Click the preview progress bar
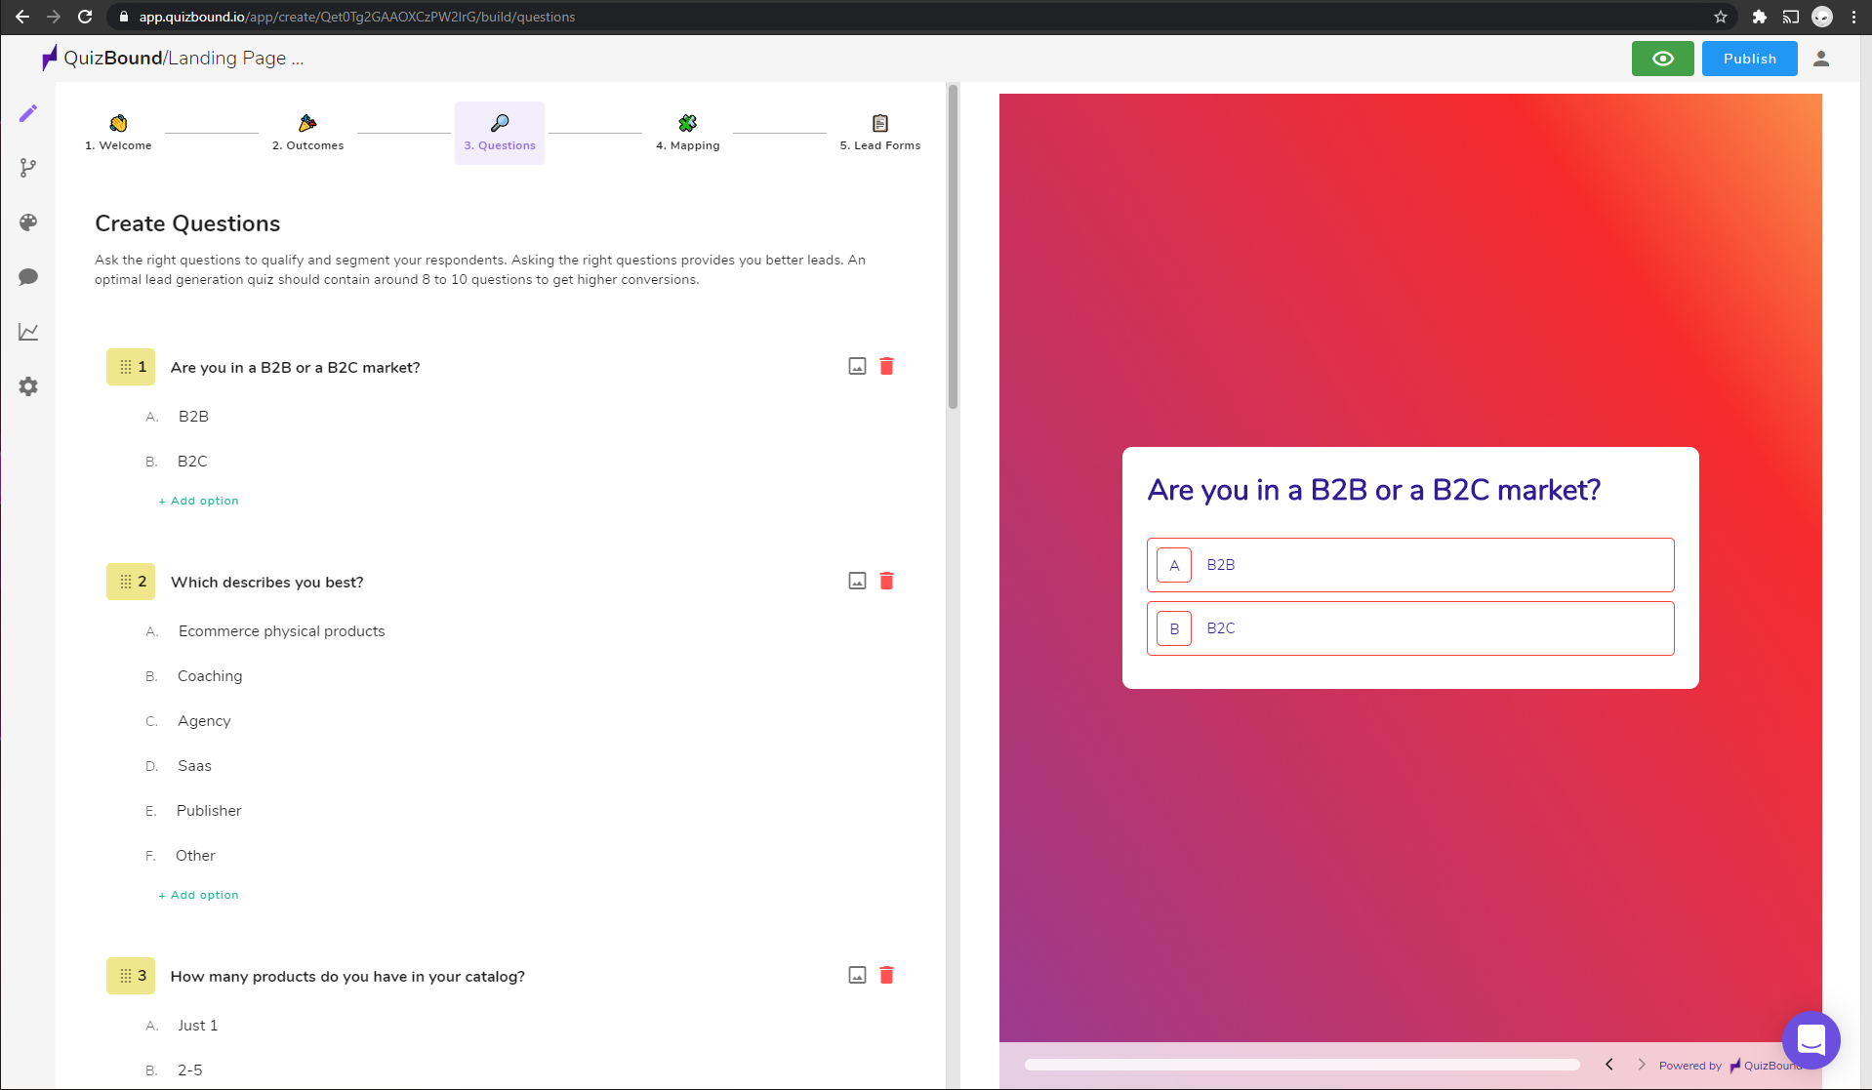 tap(1302, 1065)
